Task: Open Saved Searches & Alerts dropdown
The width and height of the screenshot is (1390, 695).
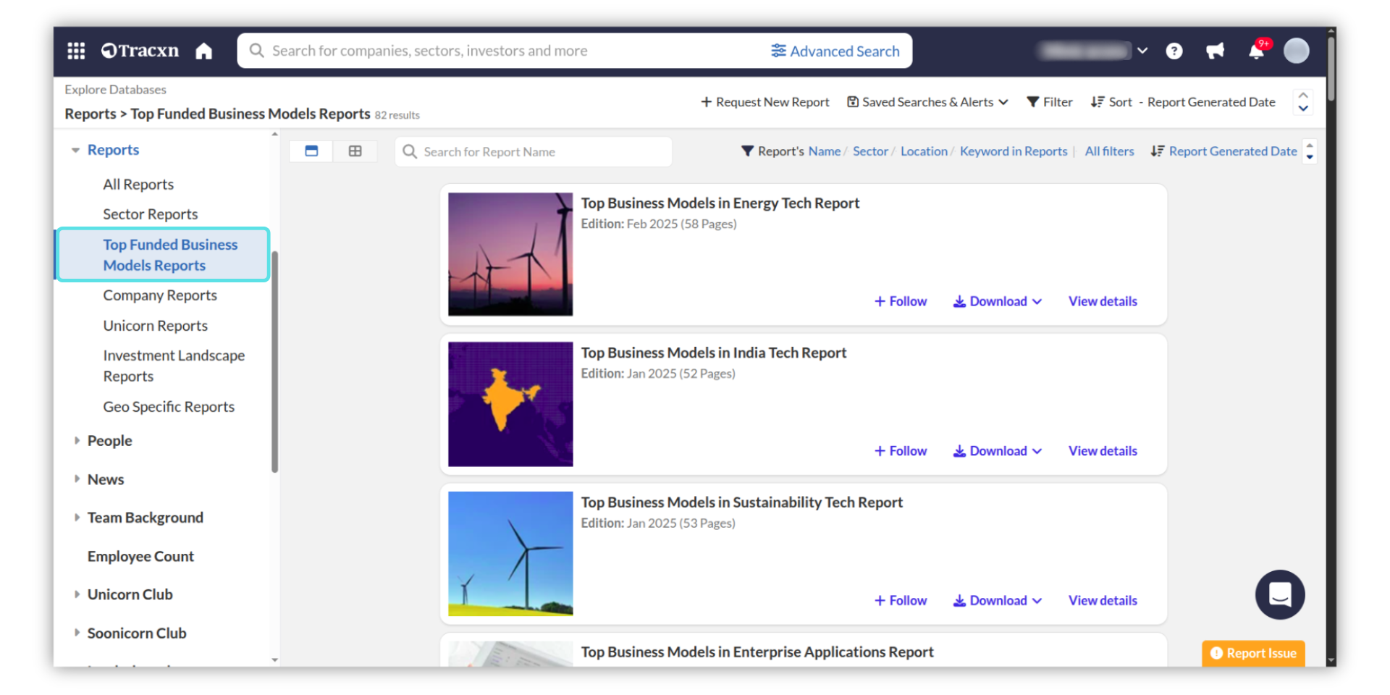Action: pyautogui.click(x=927, y=102)
